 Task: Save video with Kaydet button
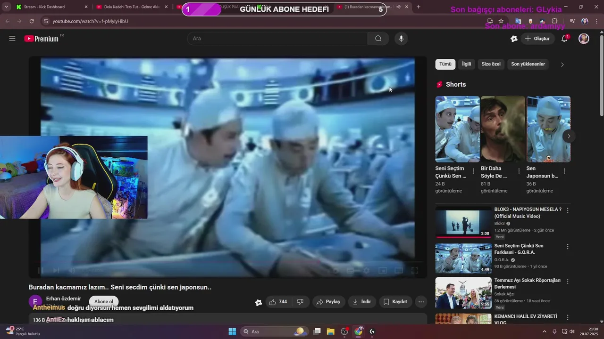[x=395, y=302]
